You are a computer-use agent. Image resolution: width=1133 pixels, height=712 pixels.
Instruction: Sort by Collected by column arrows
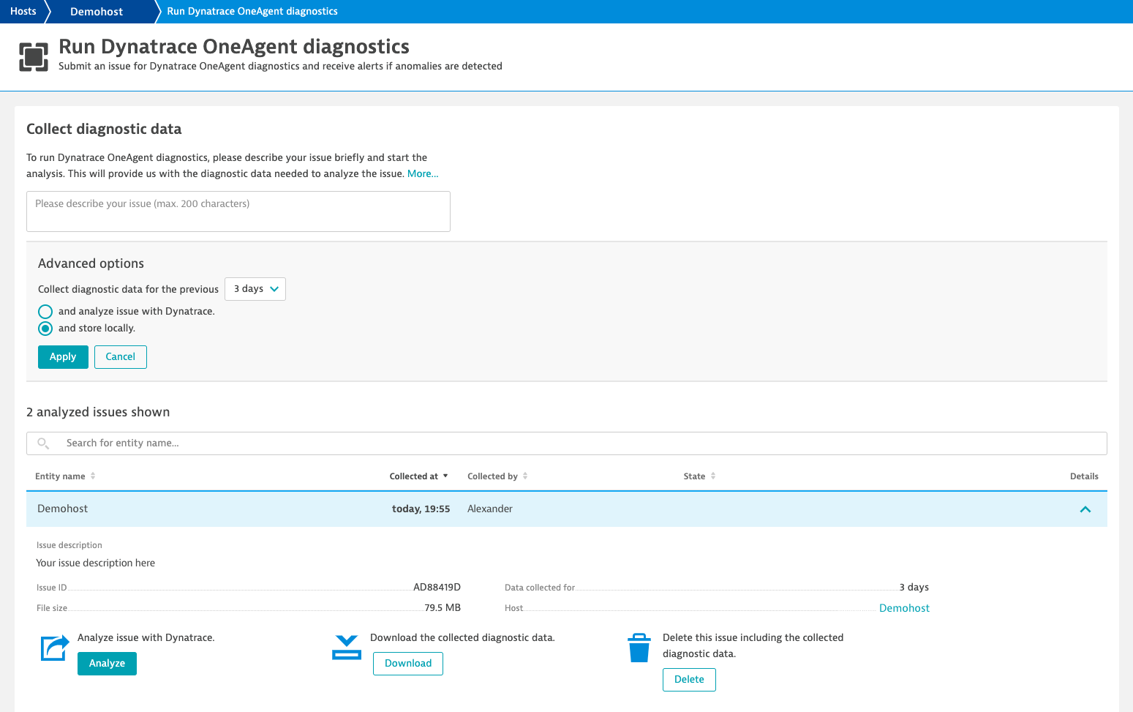coord(525,476)
